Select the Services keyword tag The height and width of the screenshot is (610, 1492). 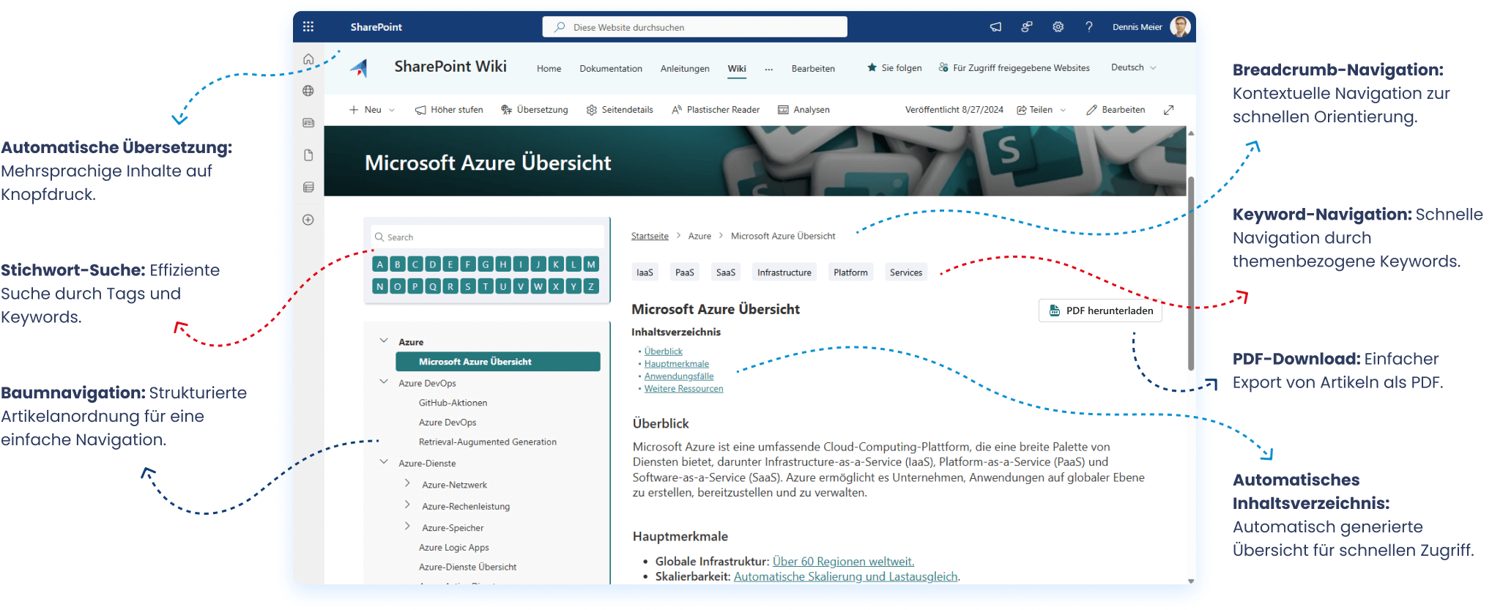[x=906, y=272]
